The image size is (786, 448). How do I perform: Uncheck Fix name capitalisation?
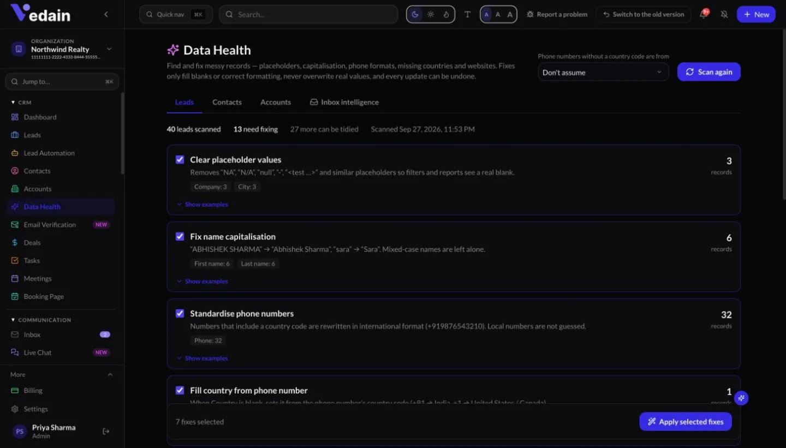click(x=180, y=236)
